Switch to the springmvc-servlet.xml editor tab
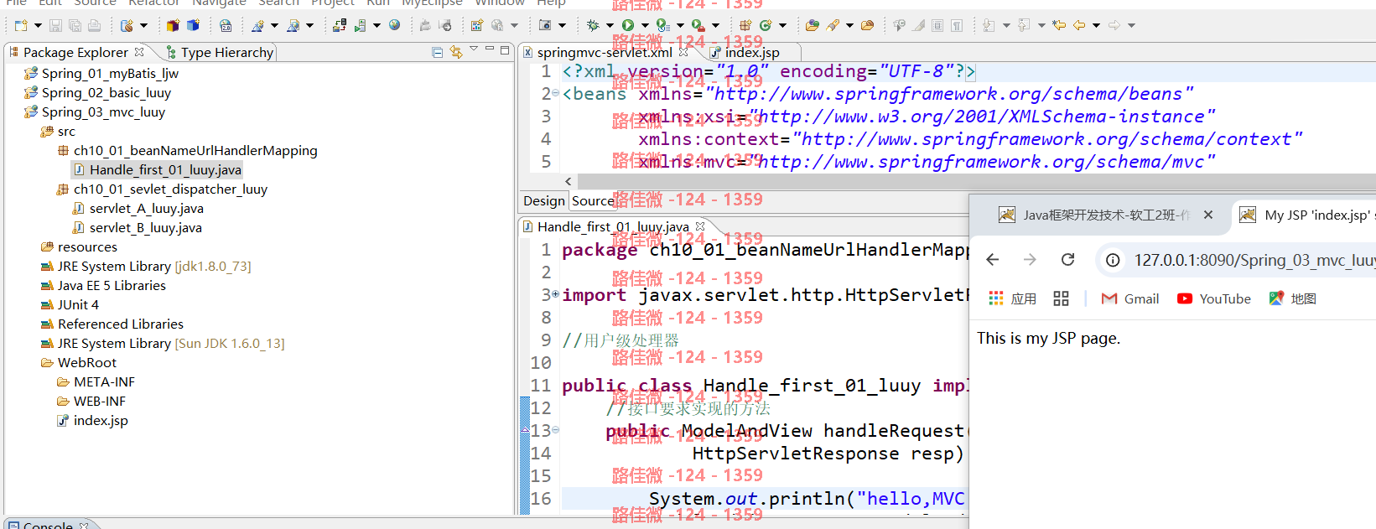The width and height of the screenshot is (1376, 529). [605, 52]
